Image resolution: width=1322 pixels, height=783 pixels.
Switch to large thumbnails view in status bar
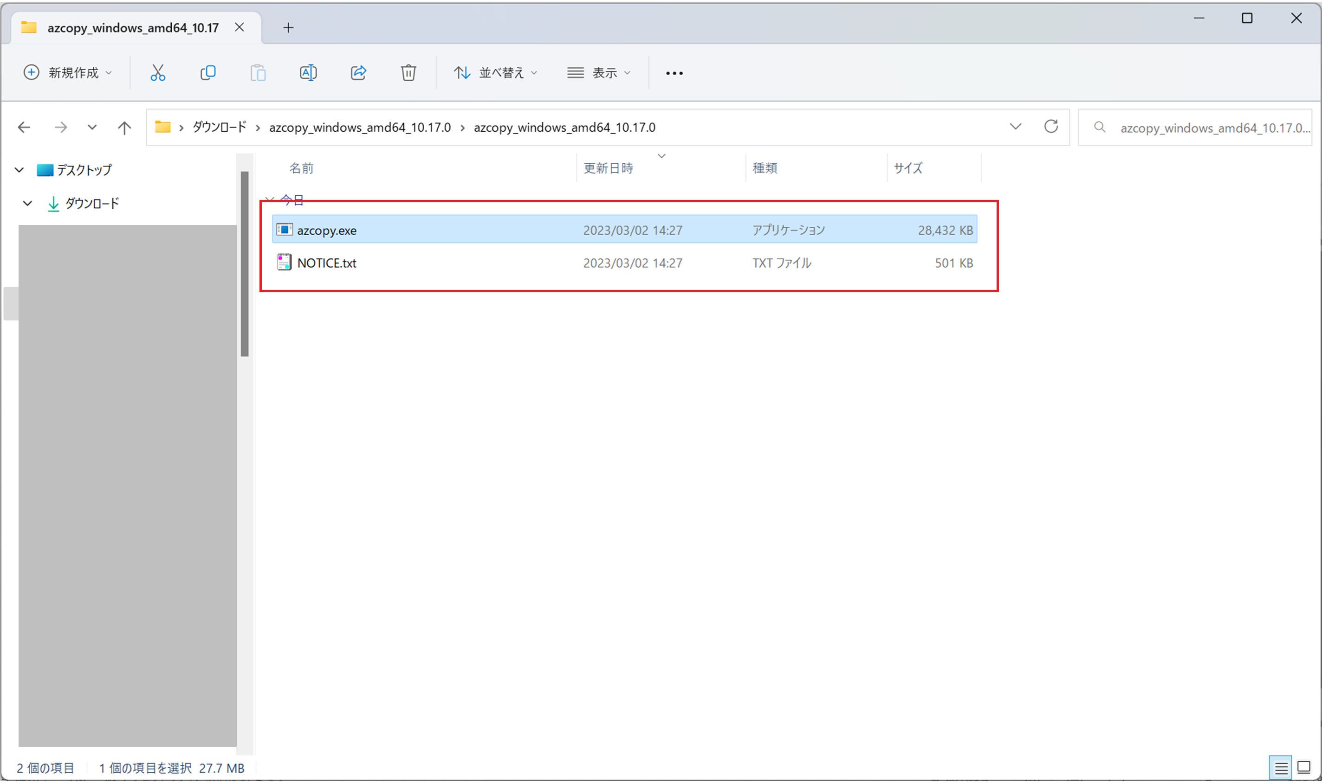[x=1303, y=768]
